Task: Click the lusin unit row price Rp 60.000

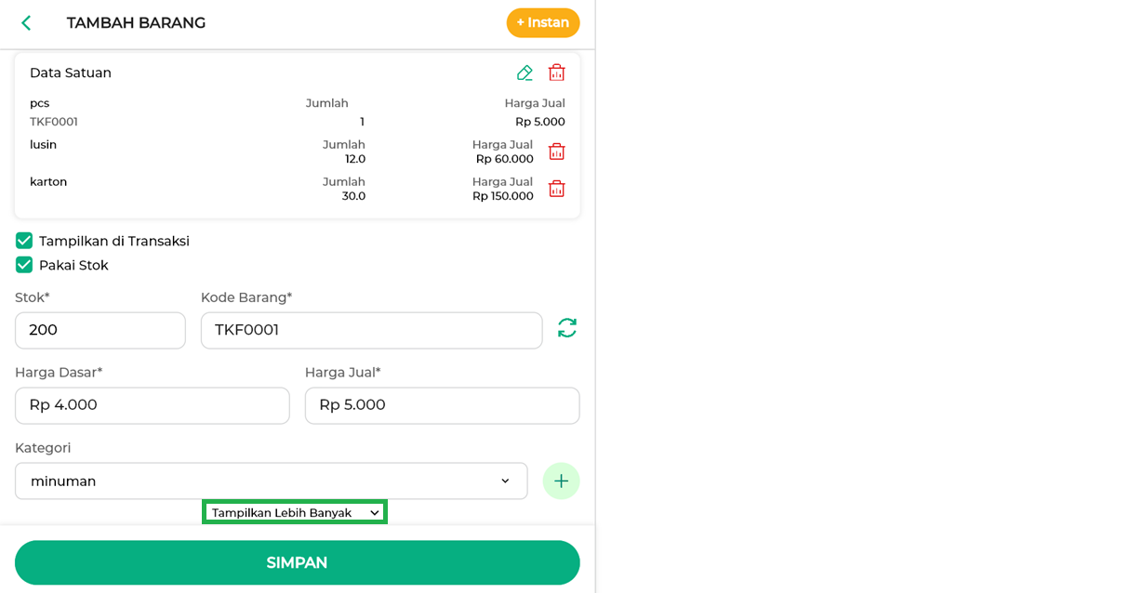Action: 505,159
